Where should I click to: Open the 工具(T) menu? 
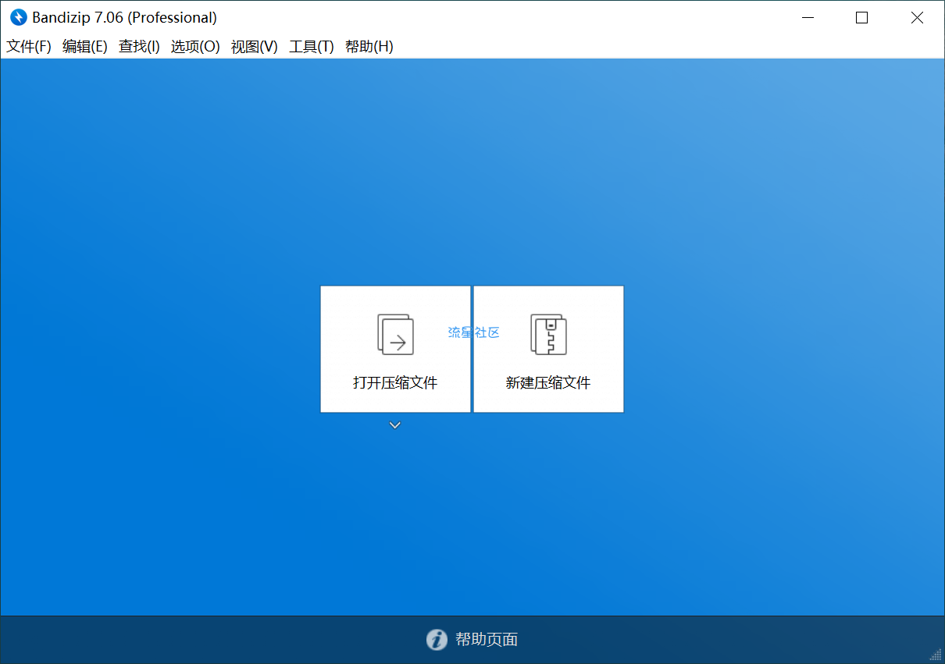(x=312, y=47)
